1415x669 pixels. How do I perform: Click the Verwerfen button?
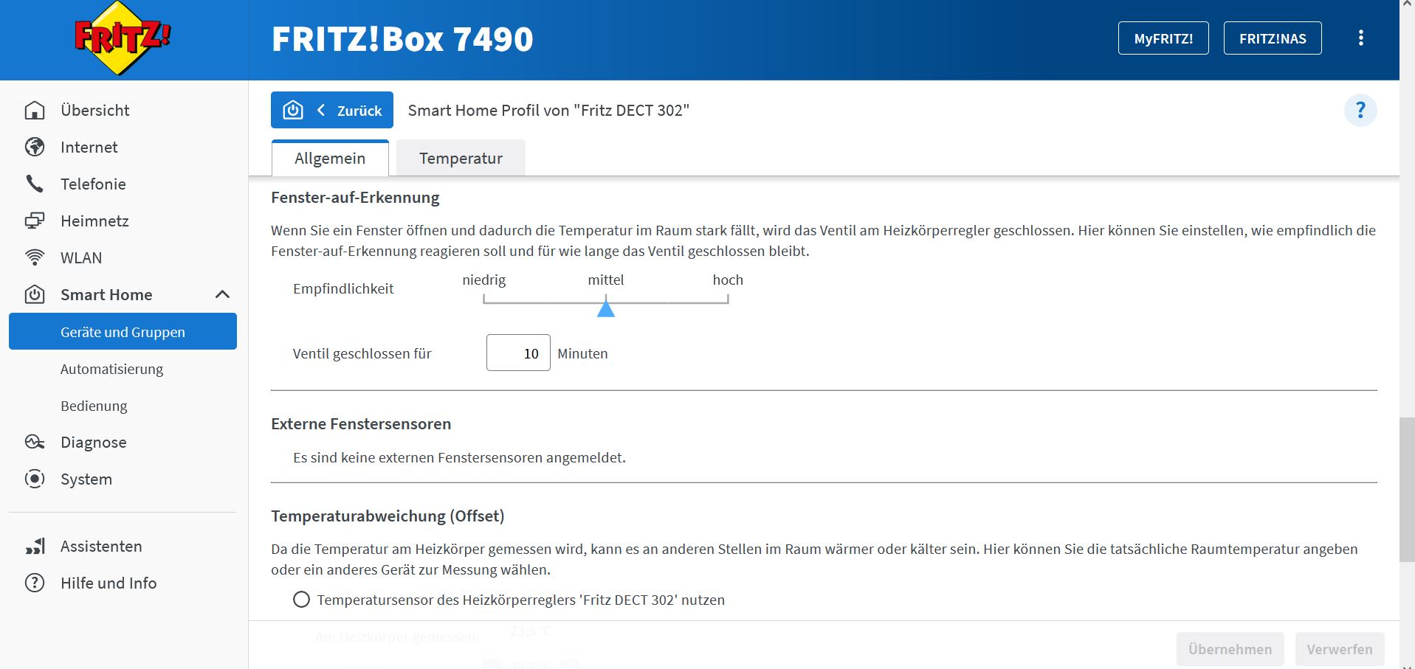point(1340,649)
